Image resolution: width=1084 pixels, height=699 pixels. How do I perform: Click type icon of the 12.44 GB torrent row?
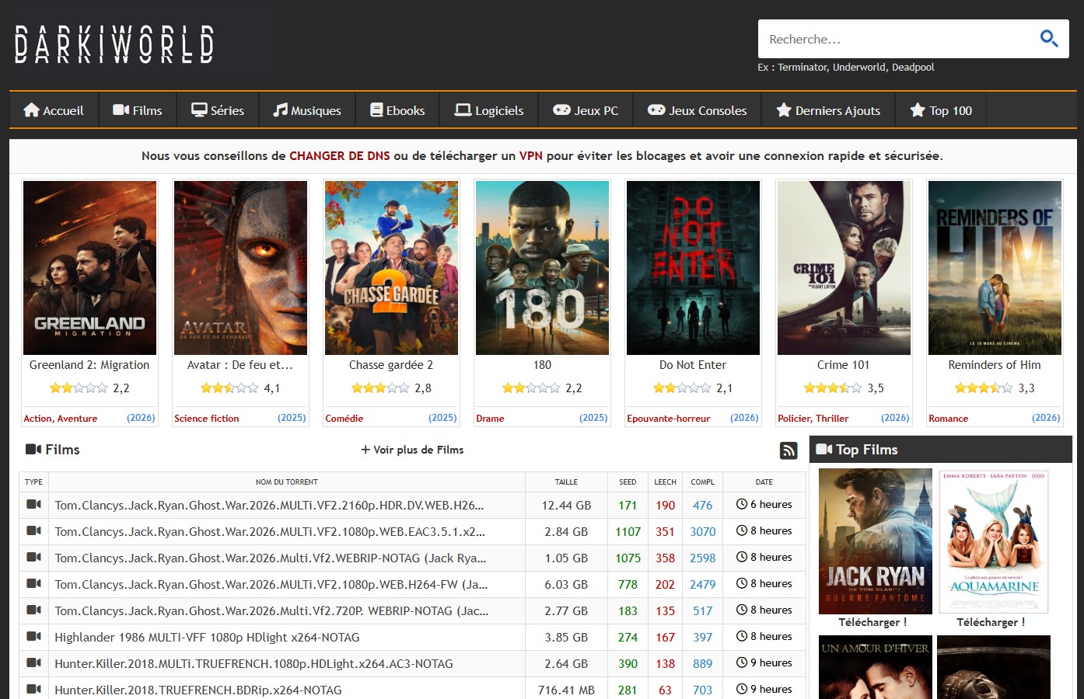click(x=34, y=505)
